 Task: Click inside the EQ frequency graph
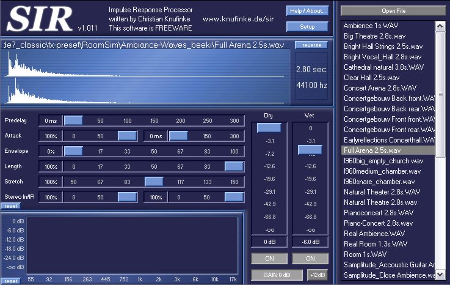(x=132, y=245)
